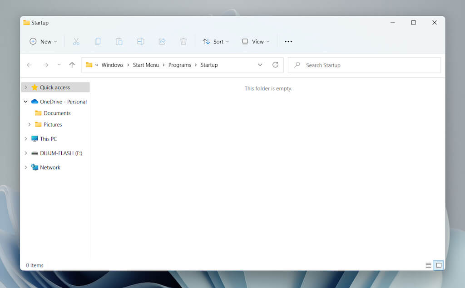Select Network in sidebar
The width and height of the screenshot is (465, 288).
tap(46, 167)
